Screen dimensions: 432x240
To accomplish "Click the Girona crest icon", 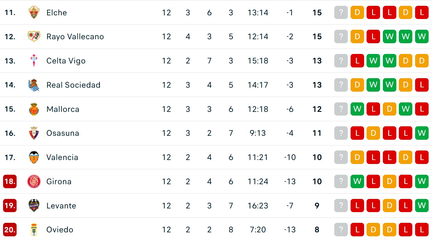I will 34,181.
